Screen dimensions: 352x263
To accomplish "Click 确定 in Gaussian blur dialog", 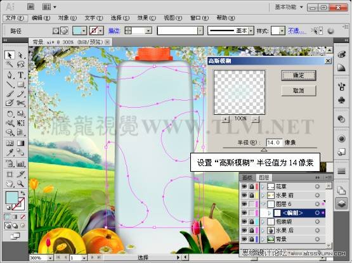I will click(299, 75).
